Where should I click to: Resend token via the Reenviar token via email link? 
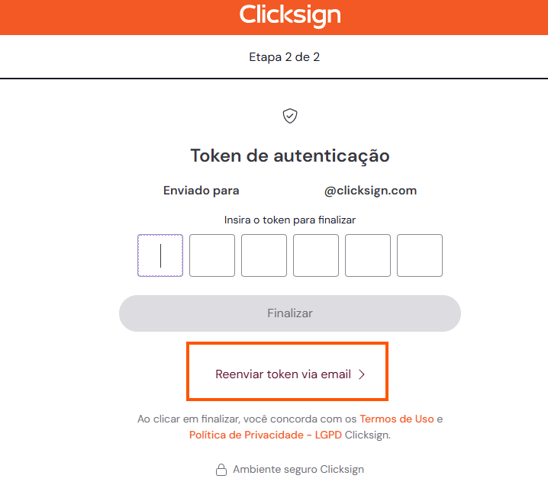[x=283, y=374]
